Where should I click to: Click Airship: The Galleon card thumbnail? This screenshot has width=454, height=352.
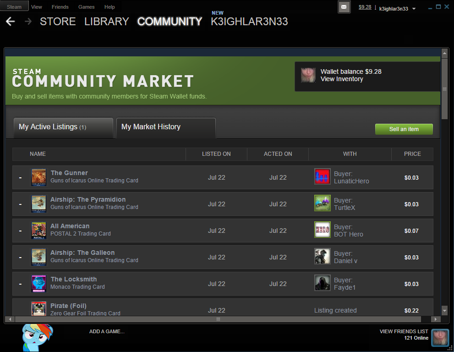(39, 257)
